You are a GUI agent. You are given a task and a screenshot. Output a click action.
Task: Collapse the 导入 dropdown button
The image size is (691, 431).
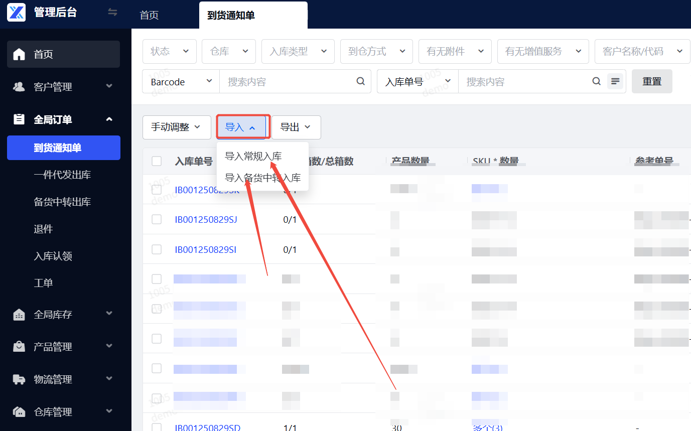click(x=241, y=127)
